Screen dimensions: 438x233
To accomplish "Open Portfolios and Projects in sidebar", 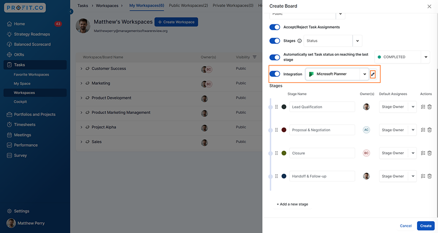I will coord(35,114).
